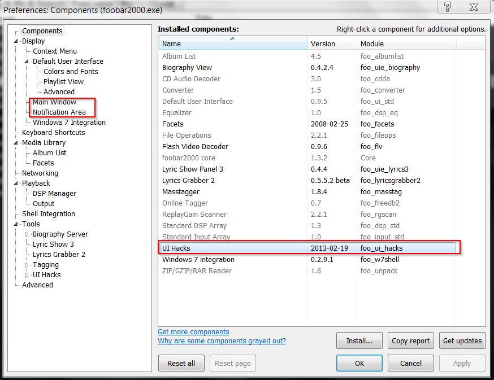494x380 pixels.
Task: Expand the Biography Server node
Action: tap(27, 234)
